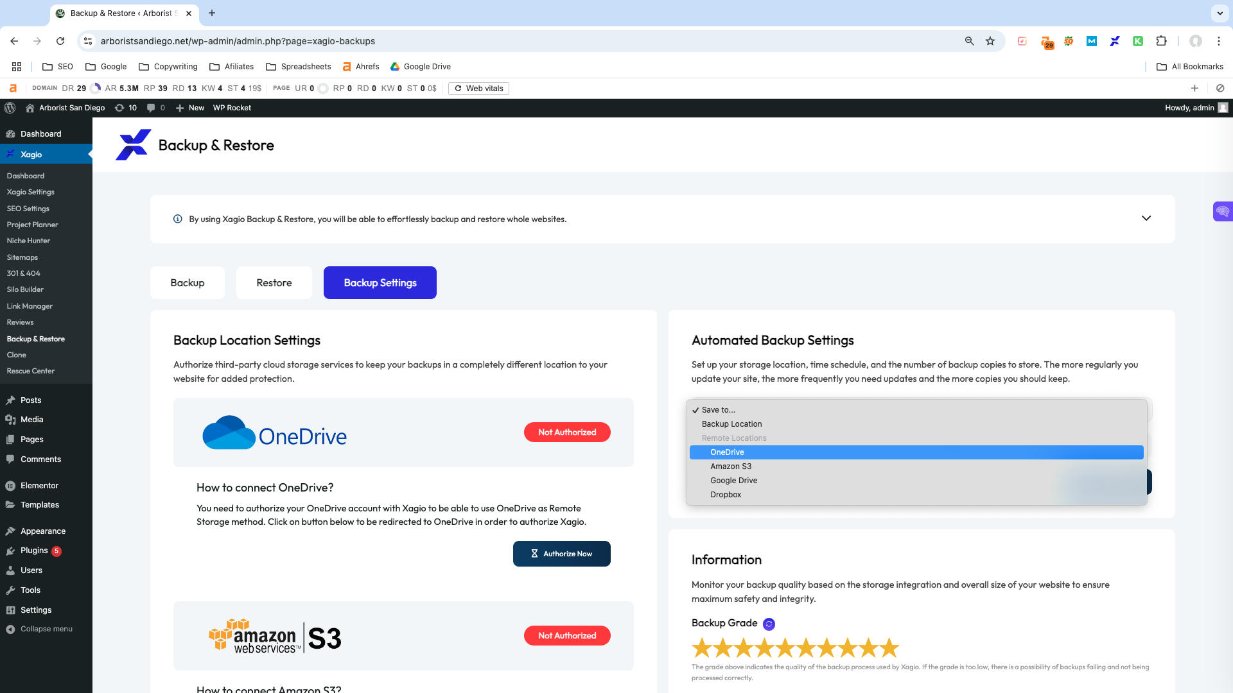Open the updates icon showing 10

pos(126,108)
